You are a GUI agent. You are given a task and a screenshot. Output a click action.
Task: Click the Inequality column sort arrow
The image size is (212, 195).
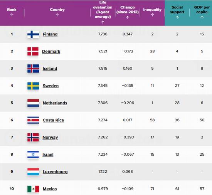(x=152, y=15)
